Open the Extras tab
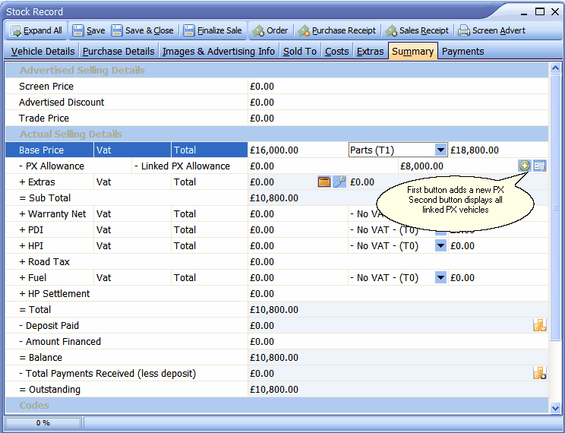565x433 pixels. tap(370, 51)
